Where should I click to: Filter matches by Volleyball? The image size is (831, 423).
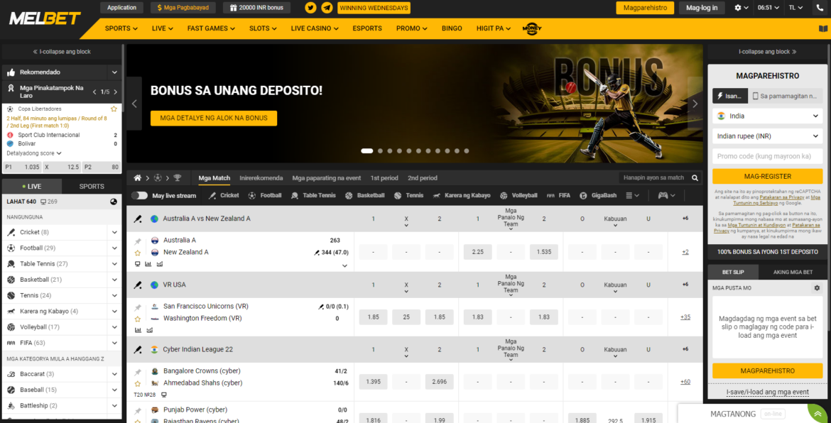coord(518,195)
